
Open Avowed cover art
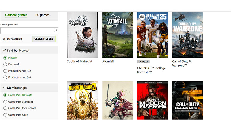pos(118,100)
